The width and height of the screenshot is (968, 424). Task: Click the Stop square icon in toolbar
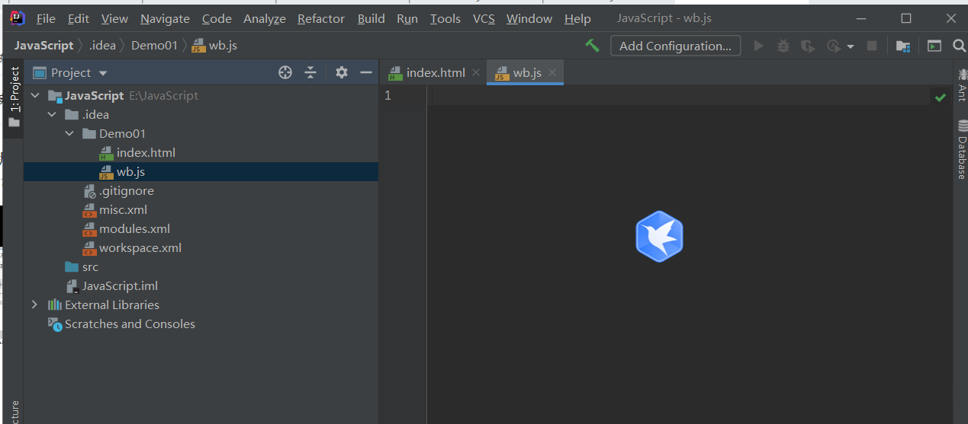(x=872, y=46)
